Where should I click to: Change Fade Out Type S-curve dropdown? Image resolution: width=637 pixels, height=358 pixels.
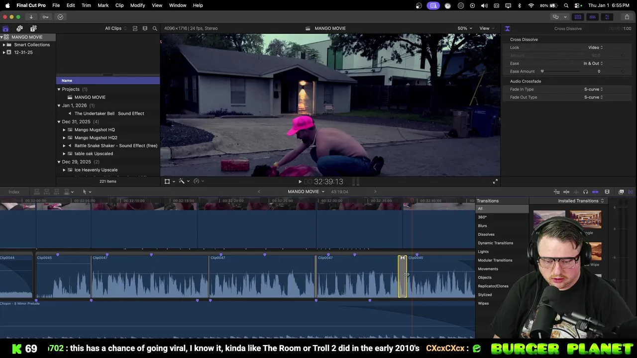[593, 97]
